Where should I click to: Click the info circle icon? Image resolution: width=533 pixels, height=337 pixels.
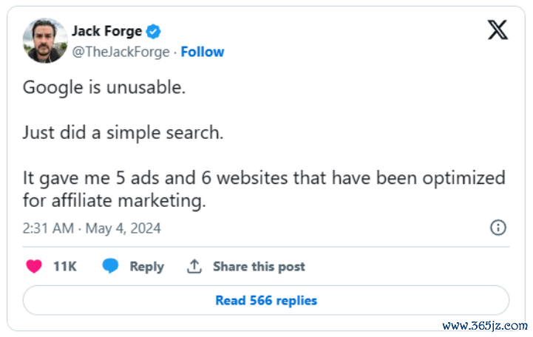498,228
